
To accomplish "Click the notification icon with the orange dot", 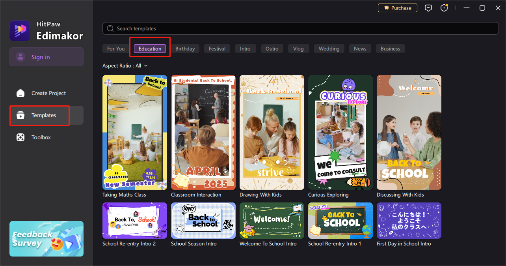I will [x=444, y=7].
